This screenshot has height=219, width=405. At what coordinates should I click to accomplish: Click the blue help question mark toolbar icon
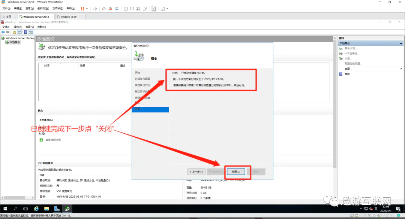(x=25, y=32)
